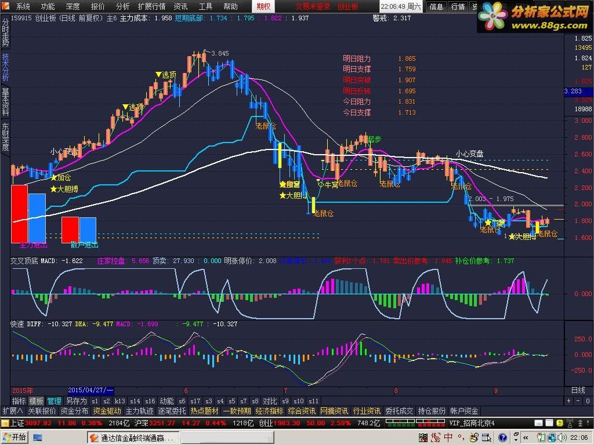The image size is (594, 445).
Task: Expand the 扩展∧ panel toggle
Action: coord(13,411)
